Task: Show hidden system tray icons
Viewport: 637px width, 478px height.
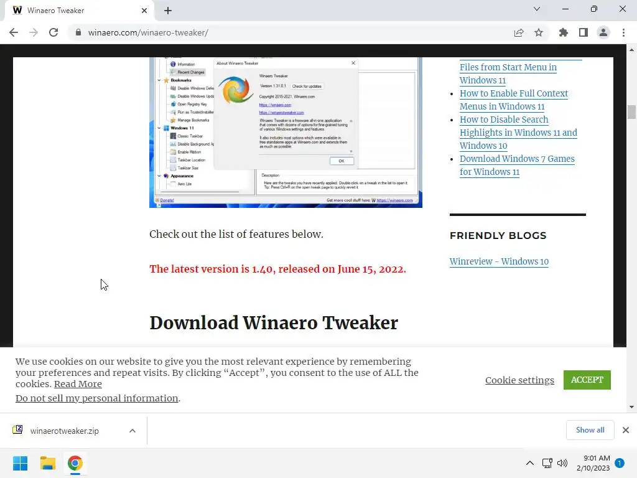Action: [x=530, y=463]
